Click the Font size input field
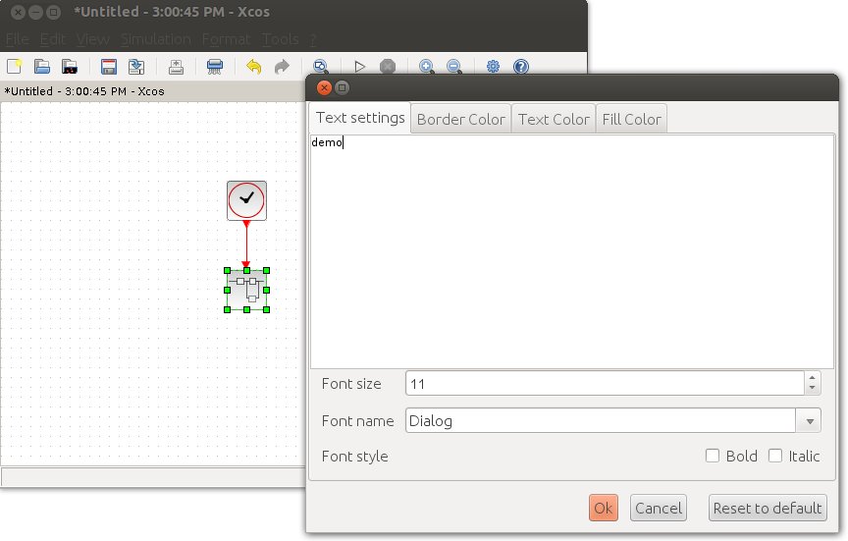 click(x=604, y=383)
